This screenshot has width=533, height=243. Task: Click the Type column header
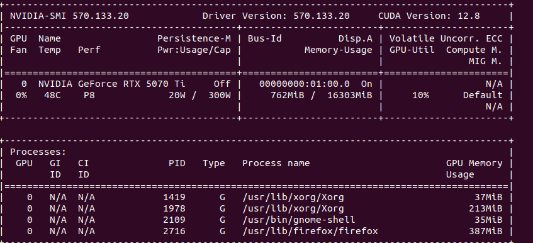coord(214,164)
